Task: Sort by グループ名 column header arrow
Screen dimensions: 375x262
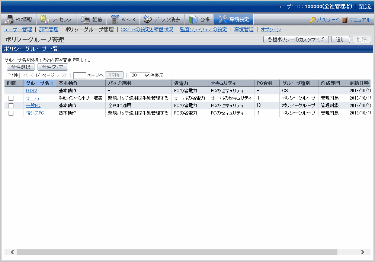Action: tap(52, 83)
